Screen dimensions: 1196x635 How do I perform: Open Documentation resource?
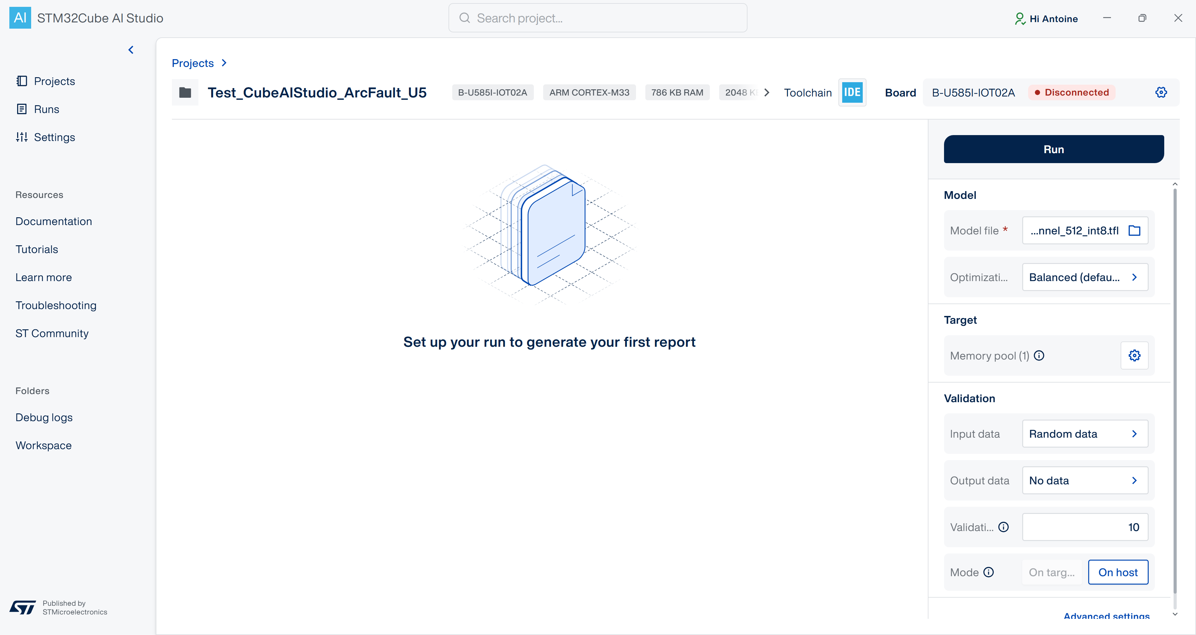click(54, 221)
